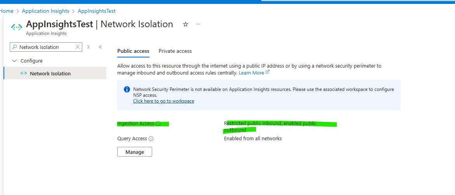The height and width of the screenshot is (195, 455).
Task: Select Network Isolation in the sidebar
Action: pyautogui.click(x=50, y=73)
